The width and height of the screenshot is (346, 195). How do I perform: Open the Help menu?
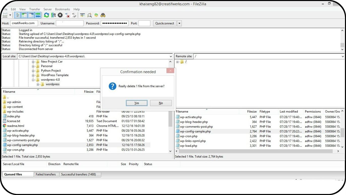coord(77,9)
